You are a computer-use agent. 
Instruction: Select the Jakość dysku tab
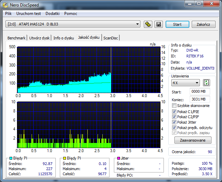[89, 37]
